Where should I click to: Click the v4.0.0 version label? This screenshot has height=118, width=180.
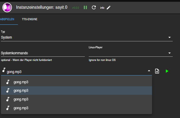pyautogui.click(x=75, y=8)
